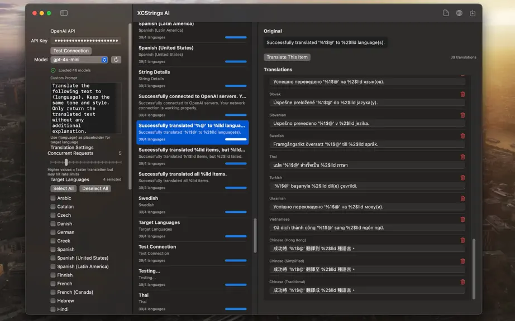Adjust the Concurrent Requests slider

click(x=66, y=162)
